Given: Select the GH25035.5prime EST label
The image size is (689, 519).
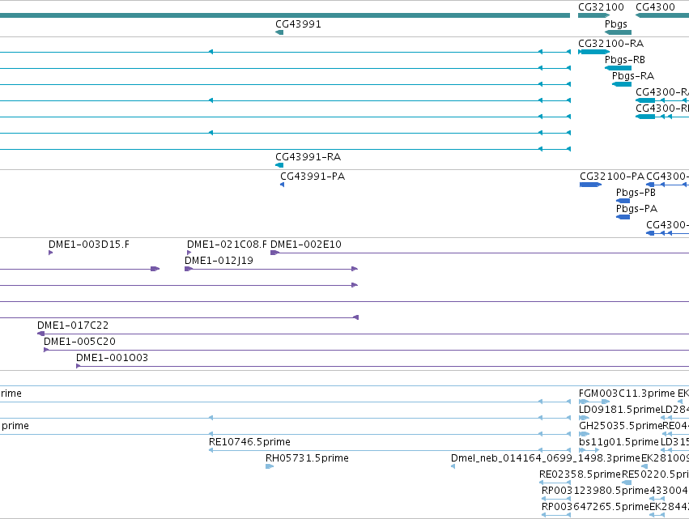Looking at the screenshot, I should pos(620,426).
